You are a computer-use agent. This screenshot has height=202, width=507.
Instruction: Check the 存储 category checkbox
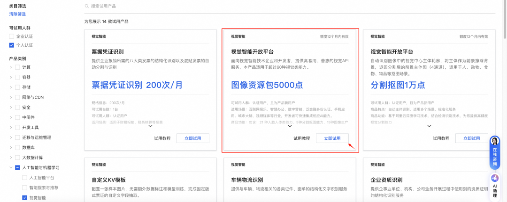coord(17,87)
